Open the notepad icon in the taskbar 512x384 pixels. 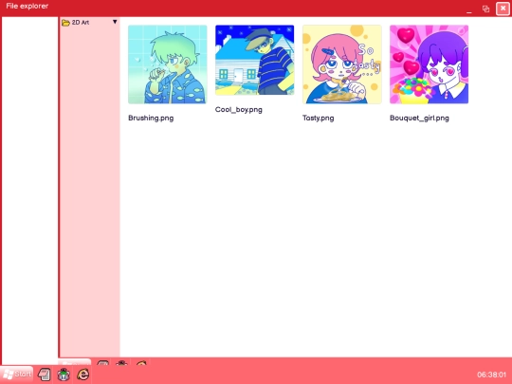[44, 375]
